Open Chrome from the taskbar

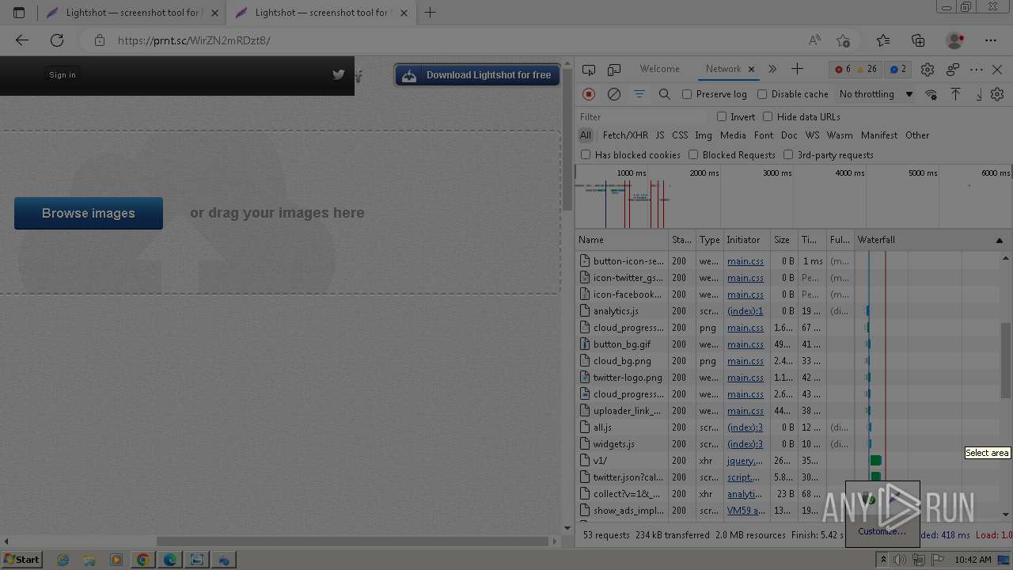142,560
